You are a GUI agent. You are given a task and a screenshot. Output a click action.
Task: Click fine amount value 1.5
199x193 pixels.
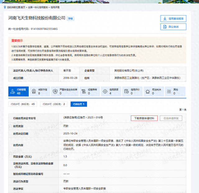pos(65,156)
